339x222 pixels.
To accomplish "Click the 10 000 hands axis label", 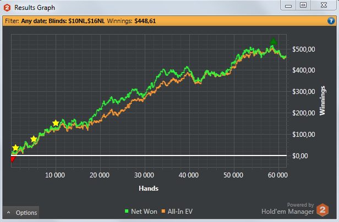I will (55, 175).
